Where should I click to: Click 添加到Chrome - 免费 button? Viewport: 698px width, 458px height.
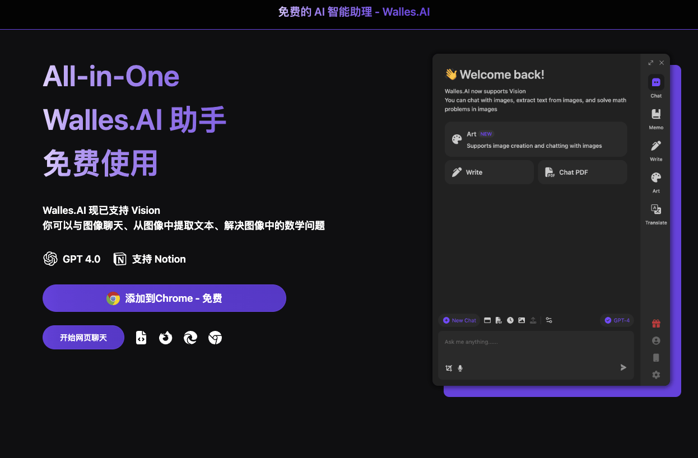click(164, 298)
